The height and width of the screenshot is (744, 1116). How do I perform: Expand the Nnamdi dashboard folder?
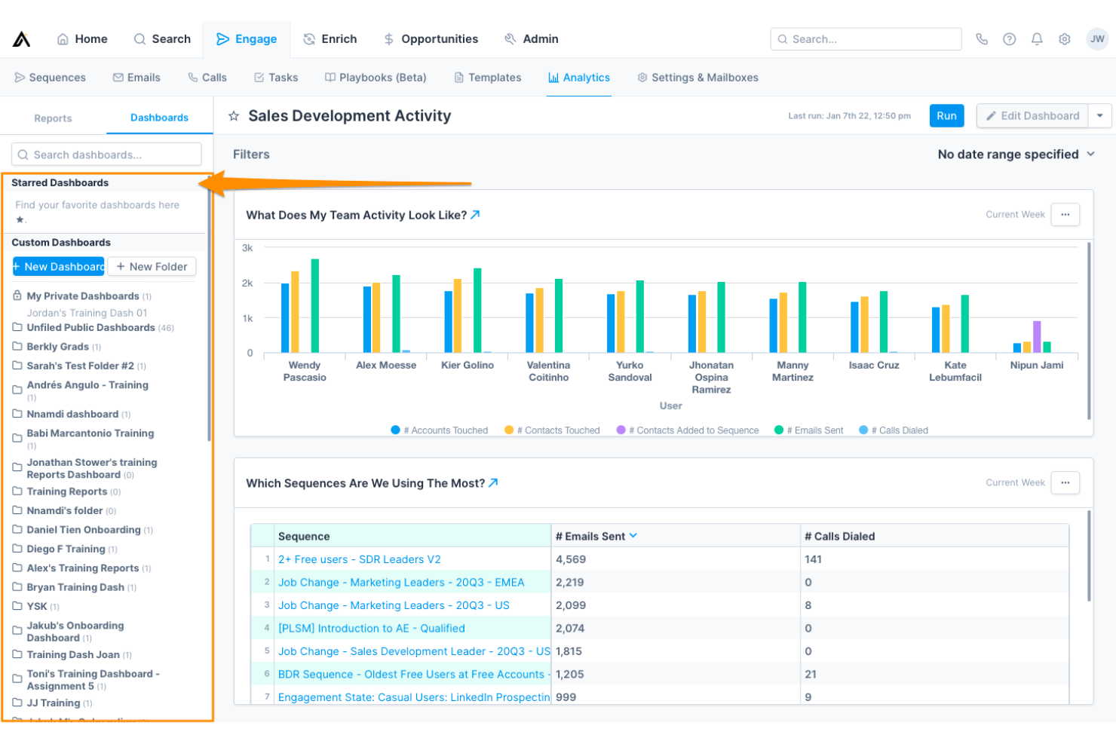[72, 415]
